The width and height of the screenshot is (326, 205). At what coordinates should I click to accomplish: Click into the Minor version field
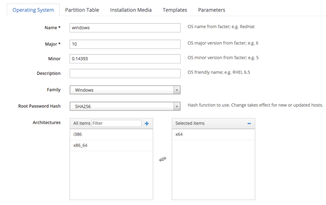click(125, 59)
